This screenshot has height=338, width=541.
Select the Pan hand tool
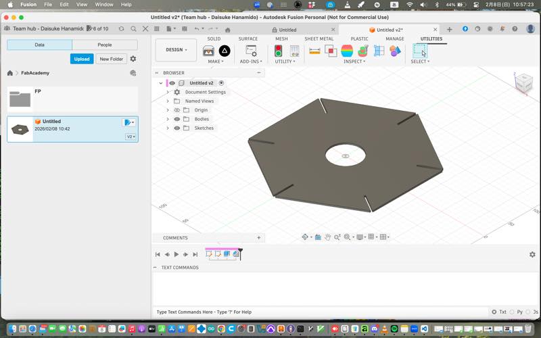click(327, 237)
